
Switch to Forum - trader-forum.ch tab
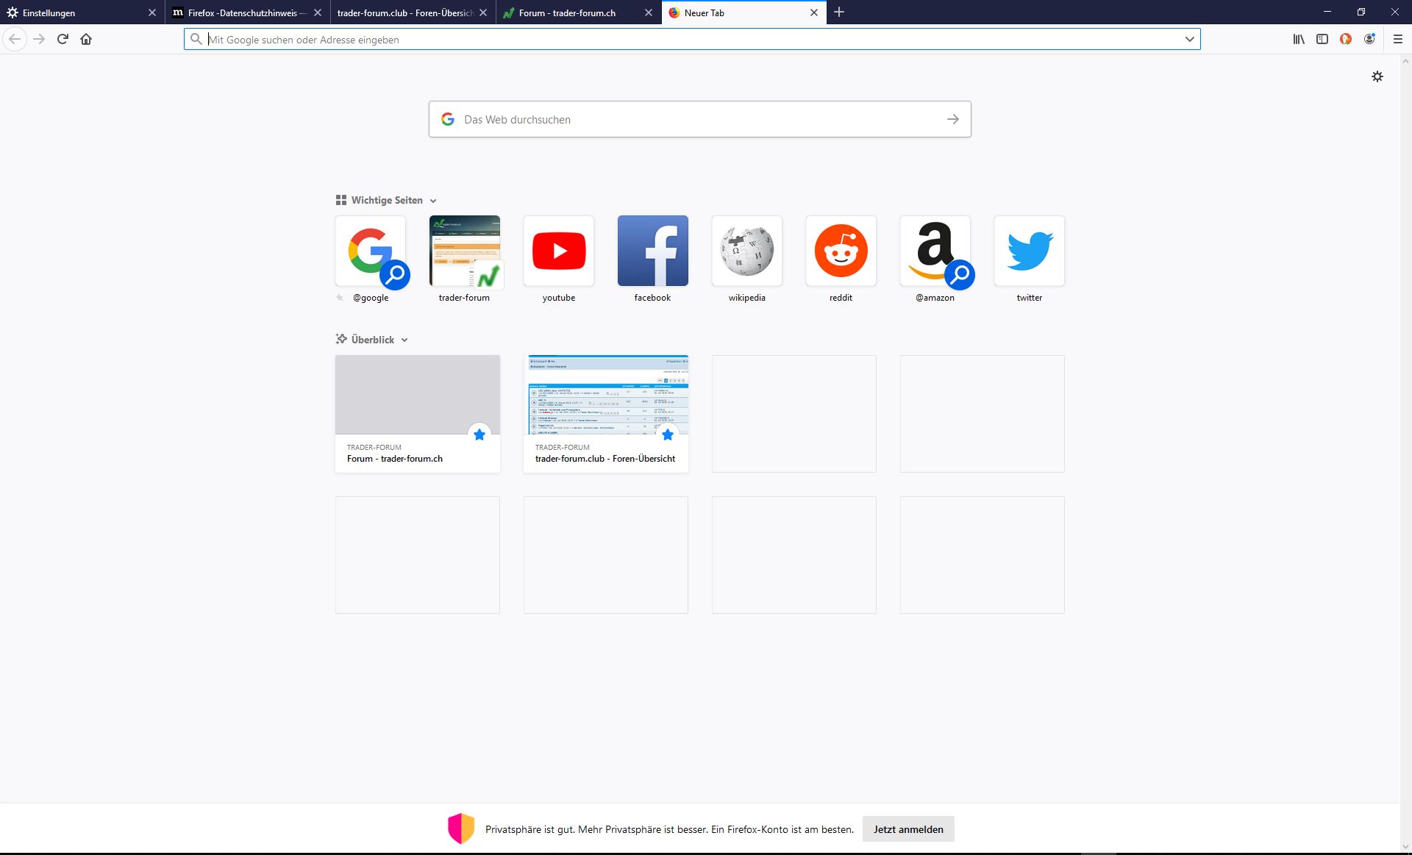(568, 12)
